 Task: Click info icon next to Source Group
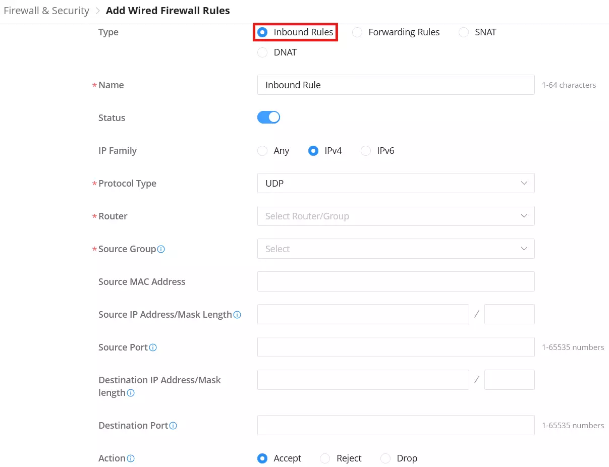[x=161, y=249]
